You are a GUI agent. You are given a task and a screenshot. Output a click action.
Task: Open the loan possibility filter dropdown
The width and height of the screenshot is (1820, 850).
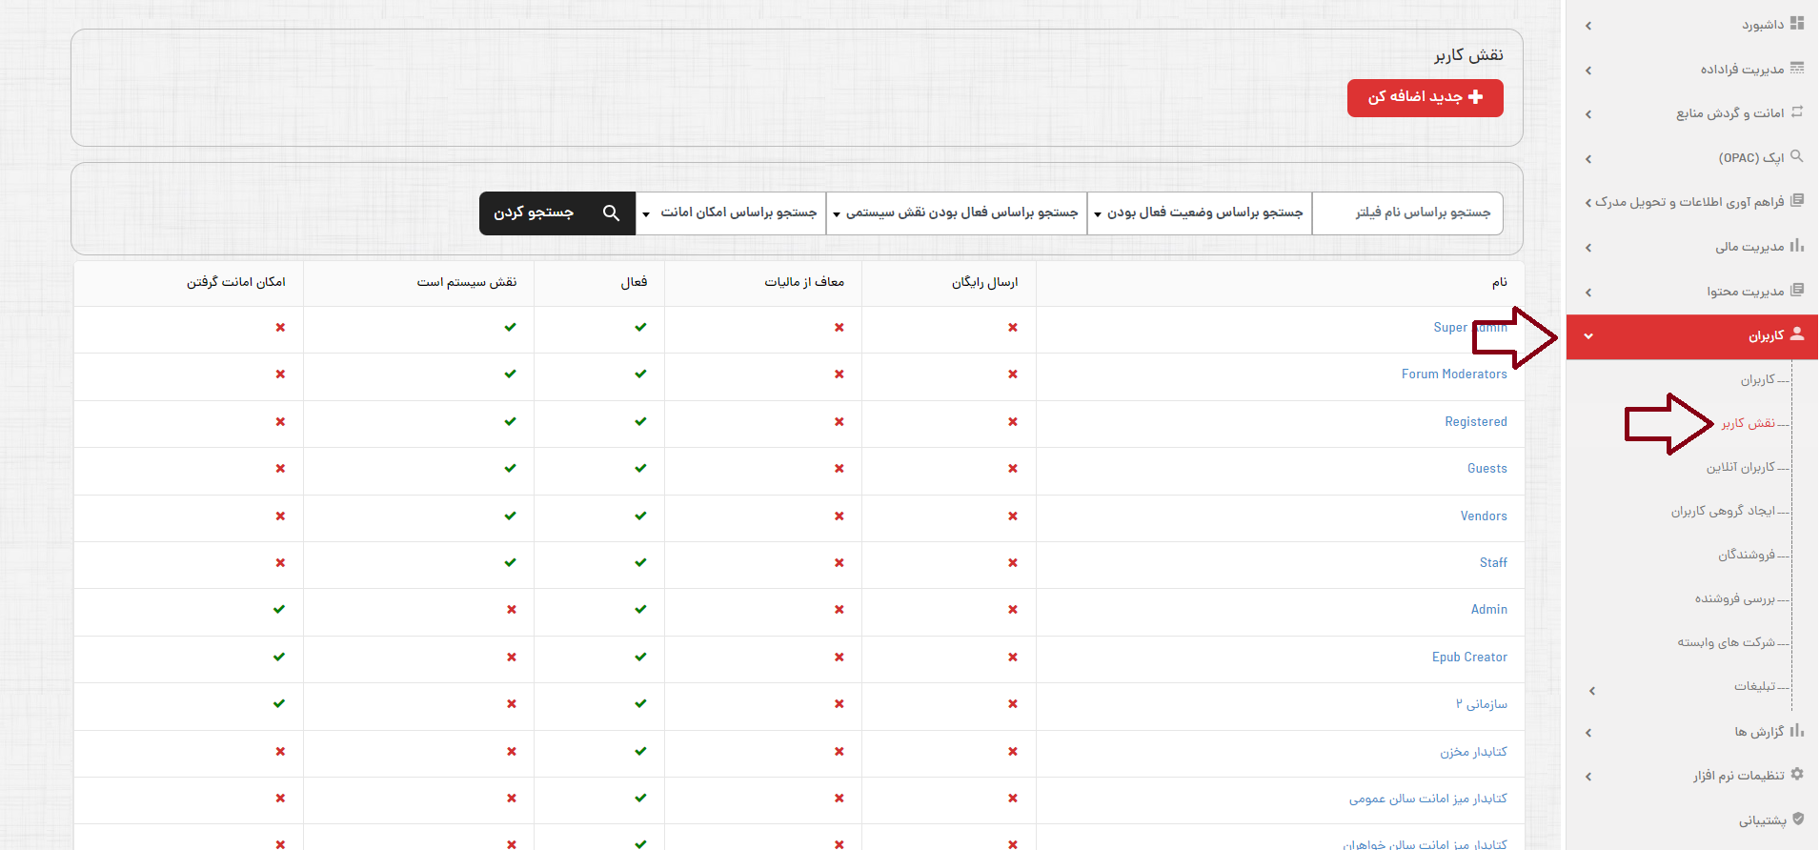[x=731, y=213]
